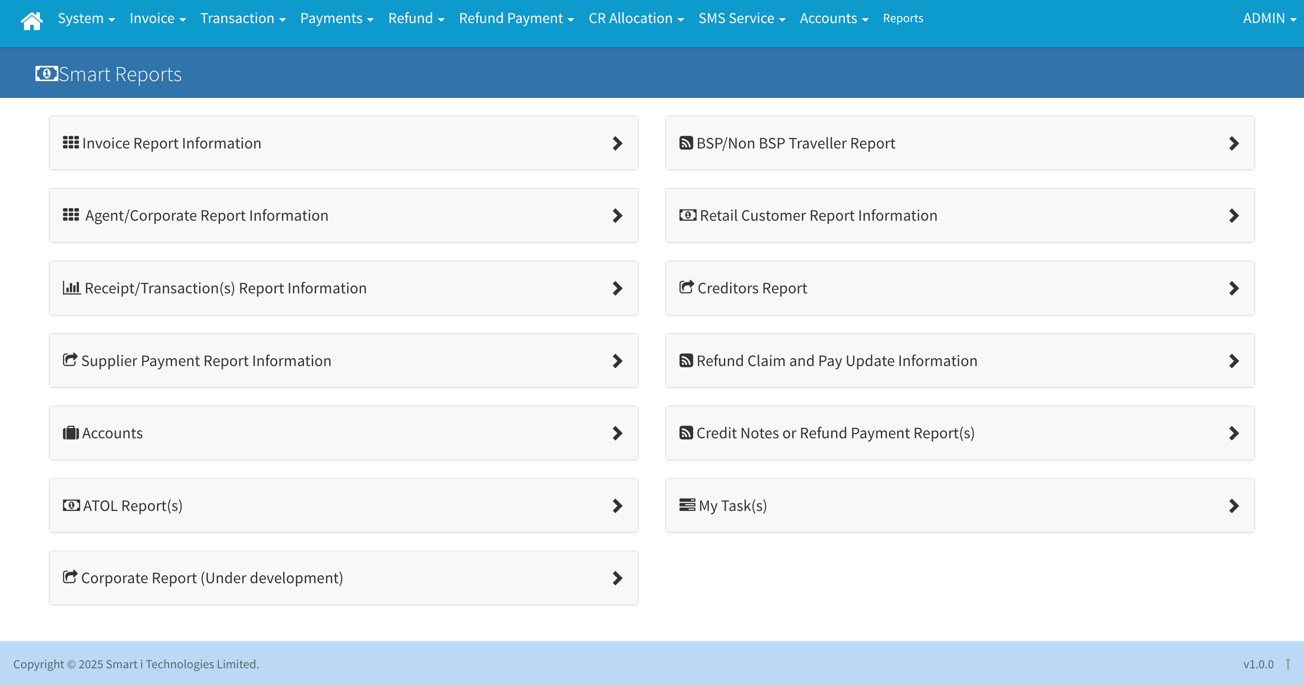
Task: Click the bar chart icon beside Receipt/Transaction(s) Report
Action: (71, 287)
